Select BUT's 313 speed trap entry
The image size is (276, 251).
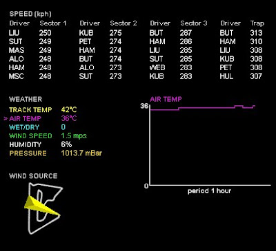tap(241, 33)
